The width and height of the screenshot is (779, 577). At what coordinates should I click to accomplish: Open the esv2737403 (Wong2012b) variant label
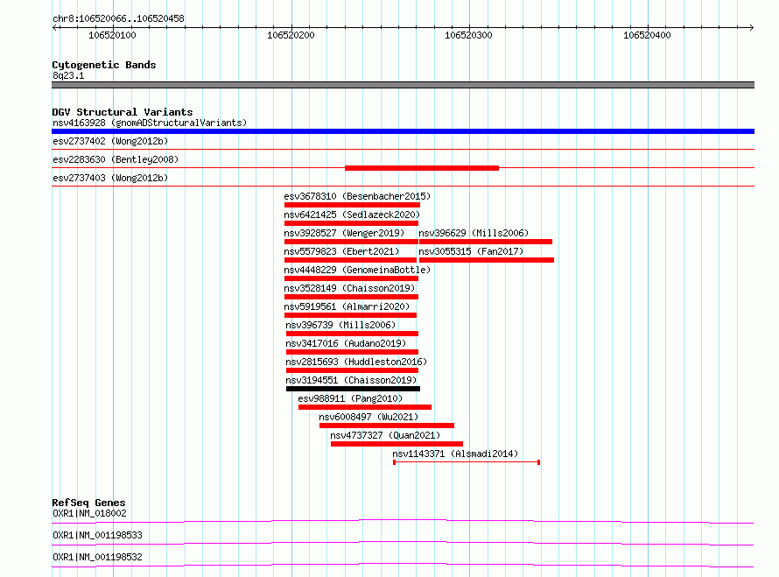pos(110,178)
